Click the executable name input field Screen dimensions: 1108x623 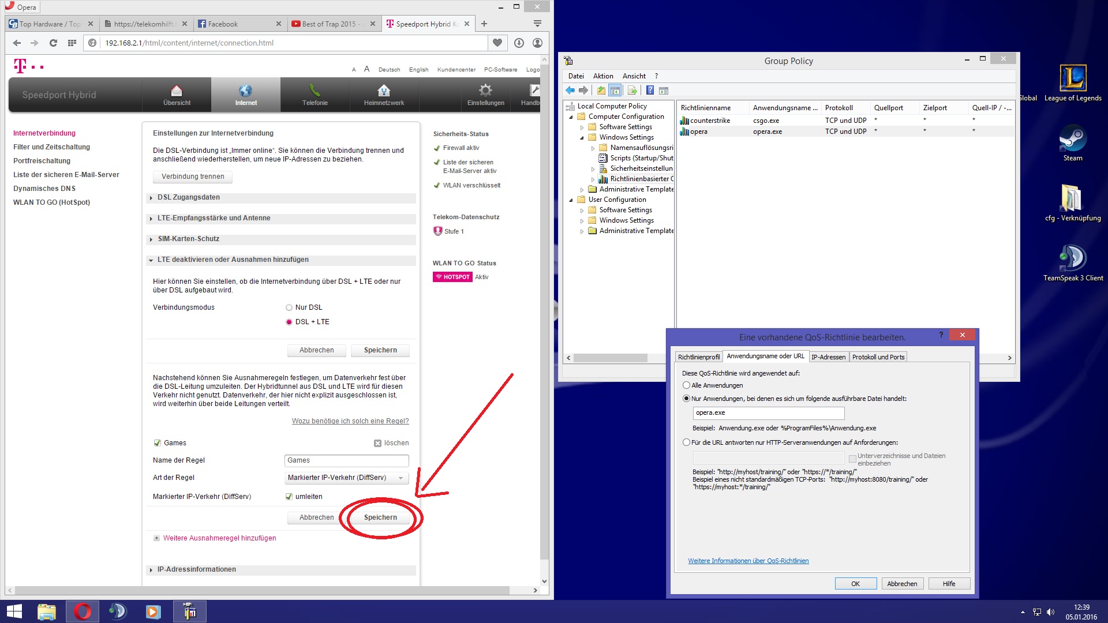pos(768,413)
